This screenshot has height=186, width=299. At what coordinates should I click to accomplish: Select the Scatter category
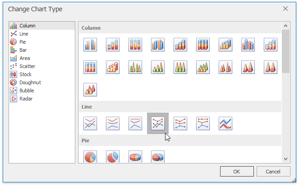tap(27, 66)
